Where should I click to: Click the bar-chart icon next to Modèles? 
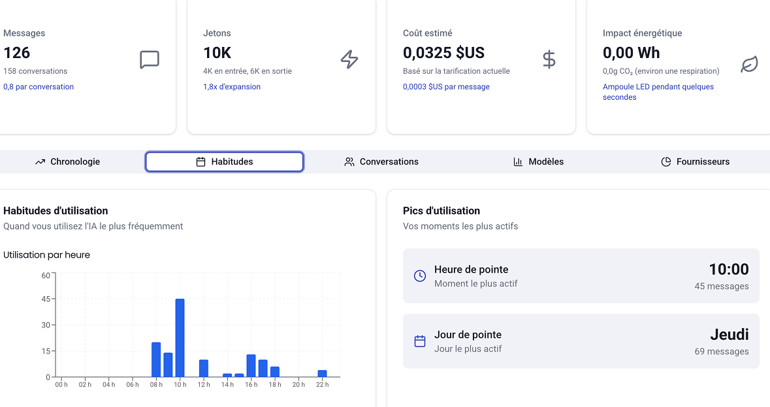click(517, 161)
